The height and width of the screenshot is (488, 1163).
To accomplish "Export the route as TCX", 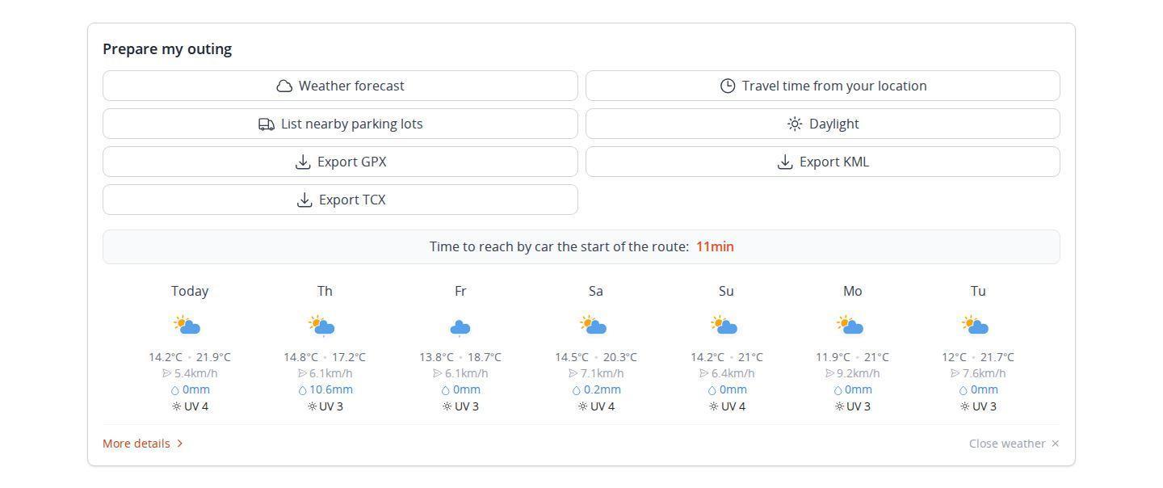I will [340, 200].
